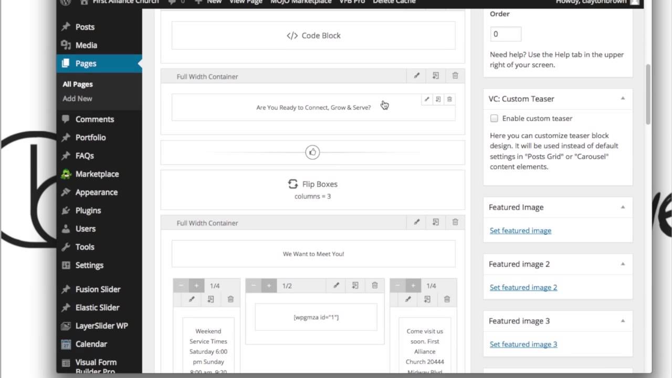Delete the 1/2 column with trash icon

(x=375, y=285)
